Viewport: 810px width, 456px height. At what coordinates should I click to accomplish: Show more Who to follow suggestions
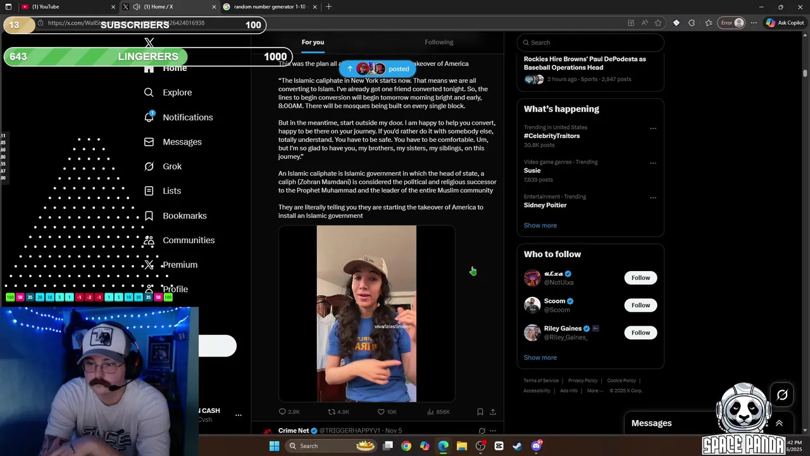pyautogui.click(x=540, y=358)
